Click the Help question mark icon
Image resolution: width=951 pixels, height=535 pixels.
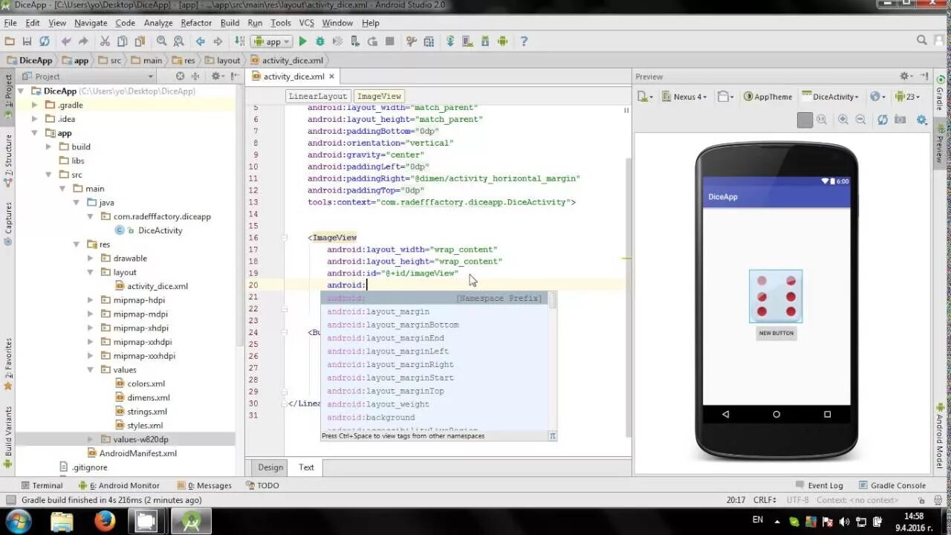[524, 42]
